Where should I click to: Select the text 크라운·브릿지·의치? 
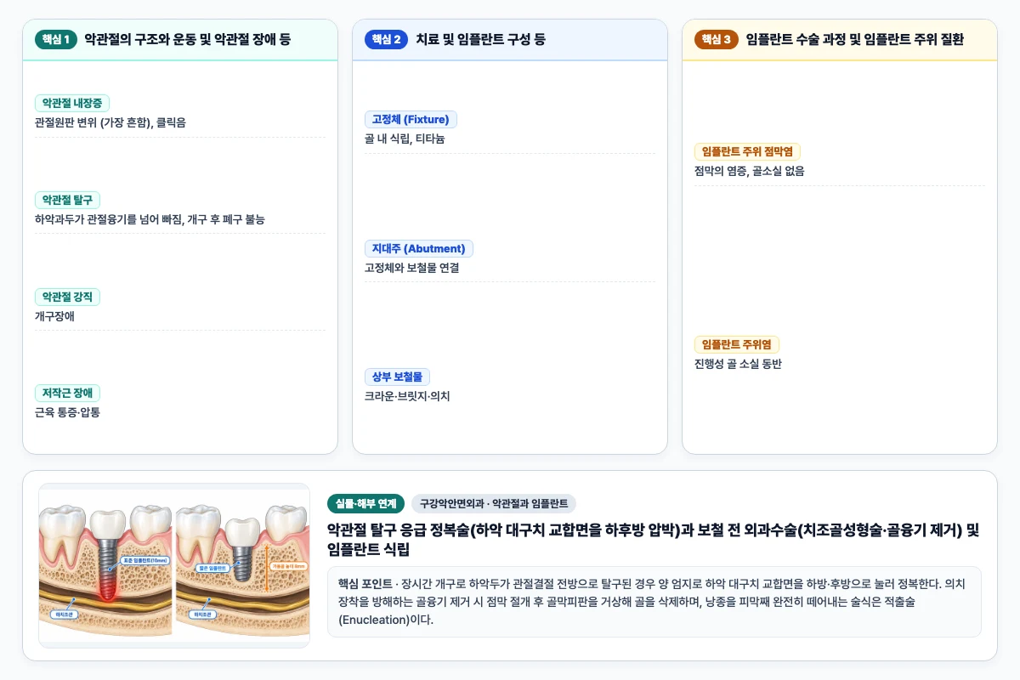point(407,396)
